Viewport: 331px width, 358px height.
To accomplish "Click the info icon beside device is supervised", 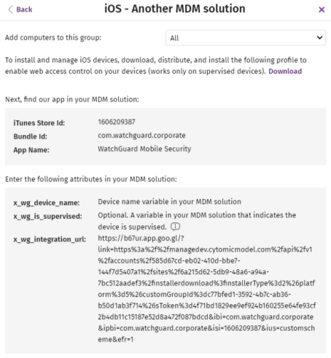I will point(175,227).
